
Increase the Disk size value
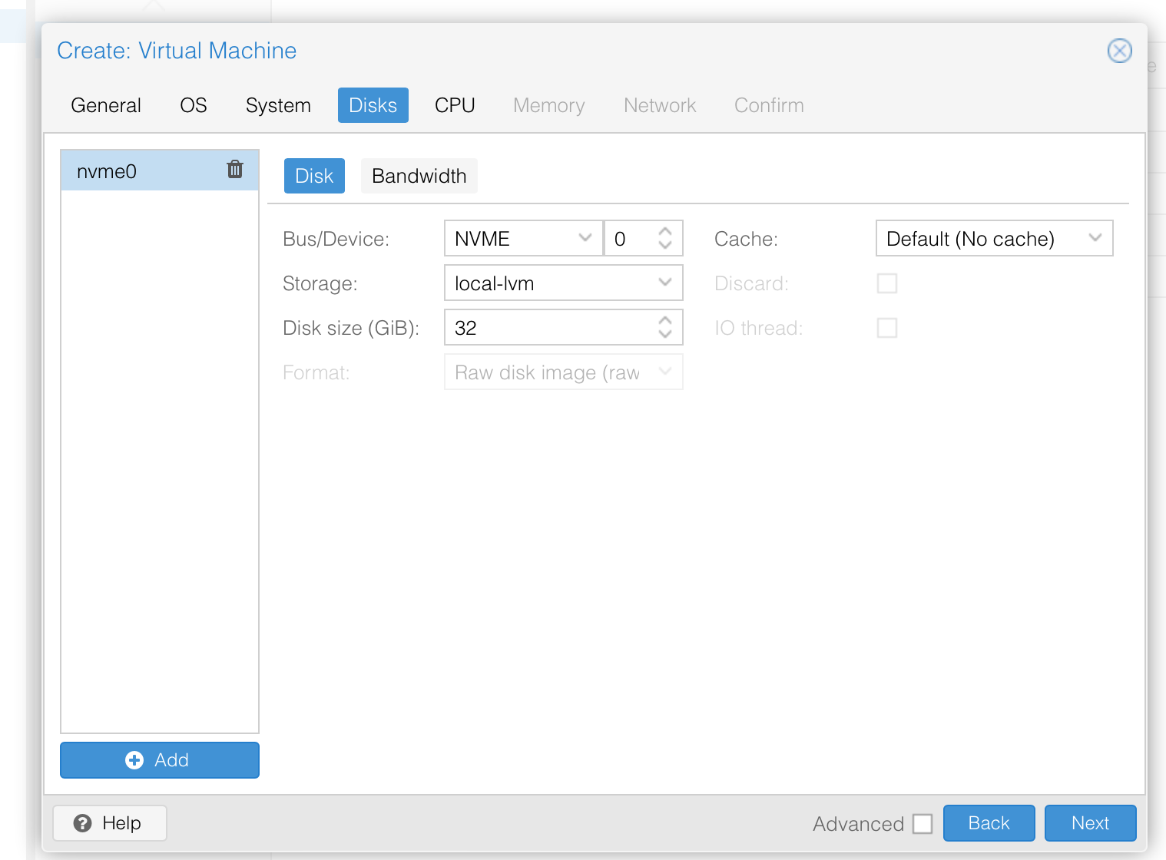[x=665, y=320]
